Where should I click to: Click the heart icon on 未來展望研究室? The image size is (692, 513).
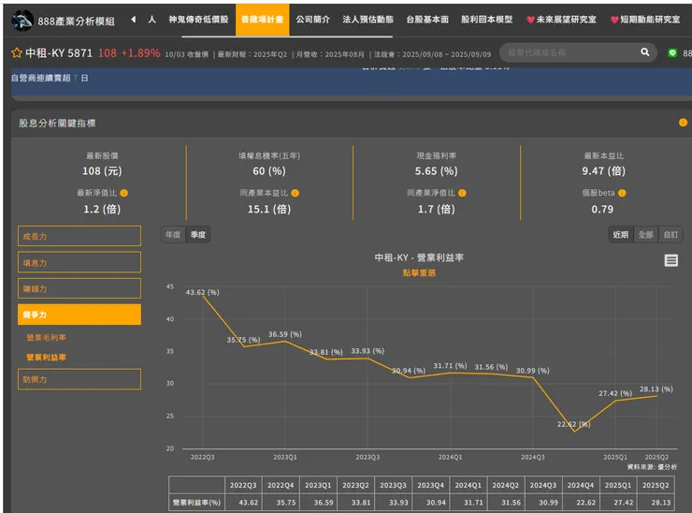coord(530,20)
